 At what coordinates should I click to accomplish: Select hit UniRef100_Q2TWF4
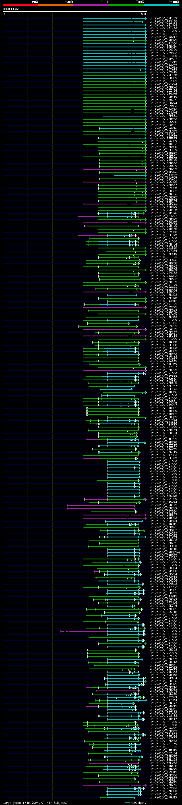click(163, 537)
